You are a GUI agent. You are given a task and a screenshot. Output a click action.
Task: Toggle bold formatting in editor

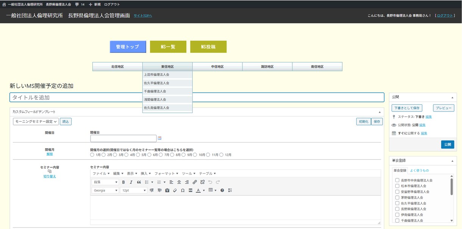[x=123, y=182]
